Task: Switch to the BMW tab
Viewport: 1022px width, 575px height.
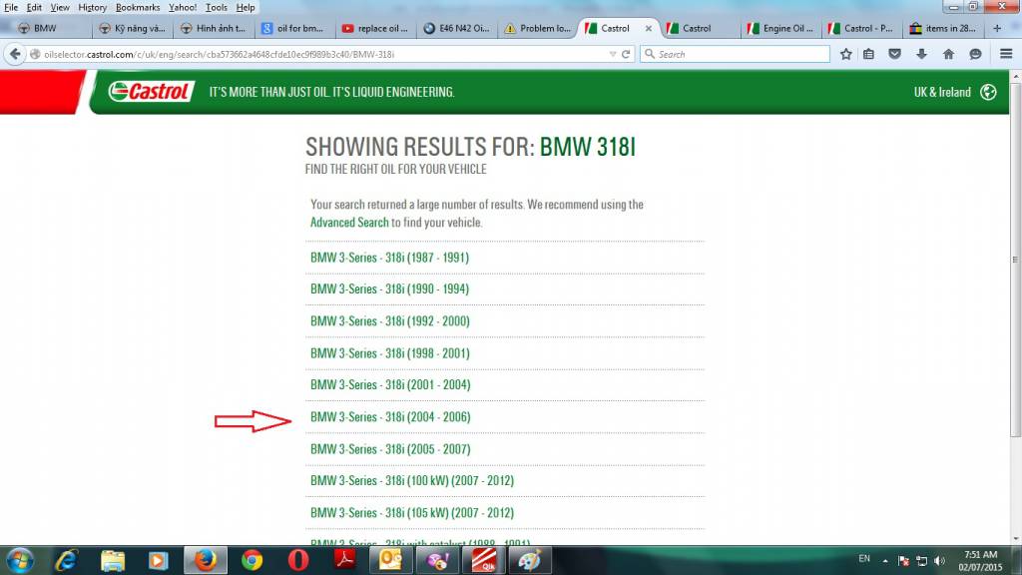Action: (50, 28)
